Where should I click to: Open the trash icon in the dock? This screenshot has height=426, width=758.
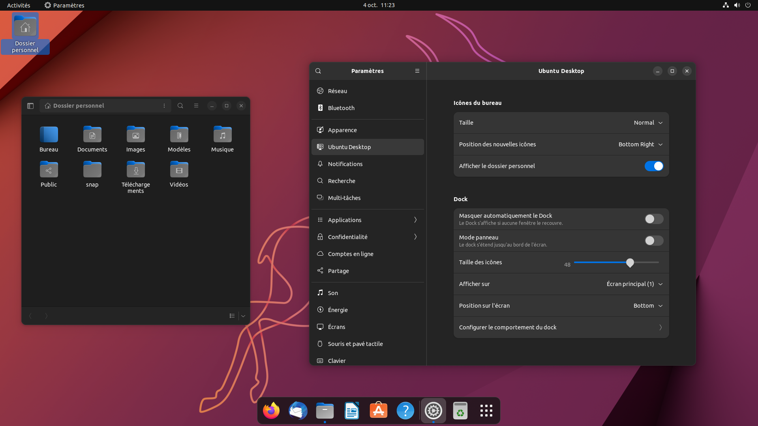460,410
